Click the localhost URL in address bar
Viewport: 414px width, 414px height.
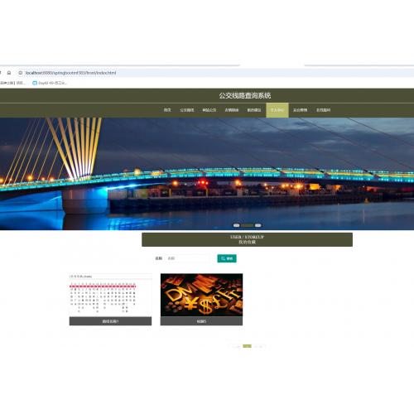pos(70,73)
